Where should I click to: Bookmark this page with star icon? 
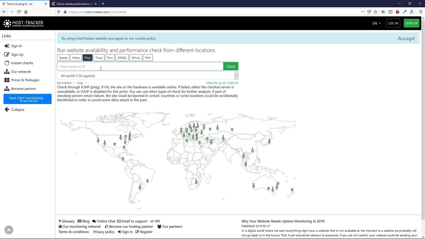click(x=375, y=12)
